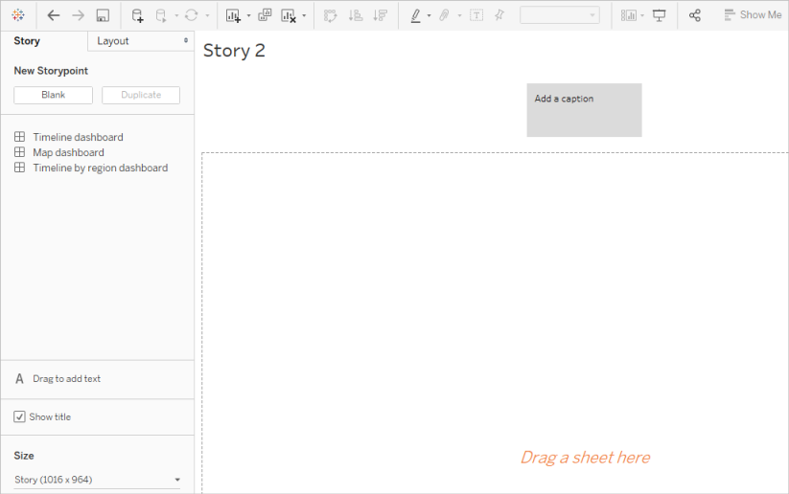Clear sheet toolbar icon
This screenshot has width=789, height=494.
pos(289,15)
